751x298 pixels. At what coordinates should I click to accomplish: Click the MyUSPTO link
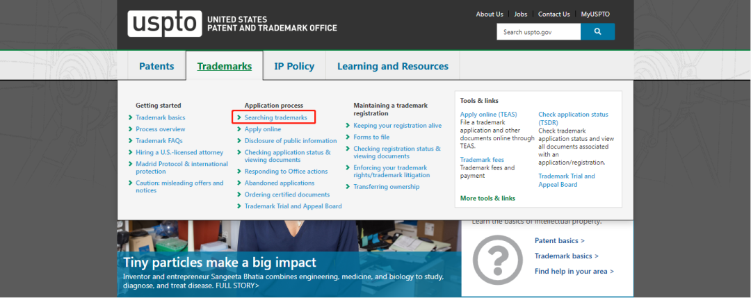point(596,14)
